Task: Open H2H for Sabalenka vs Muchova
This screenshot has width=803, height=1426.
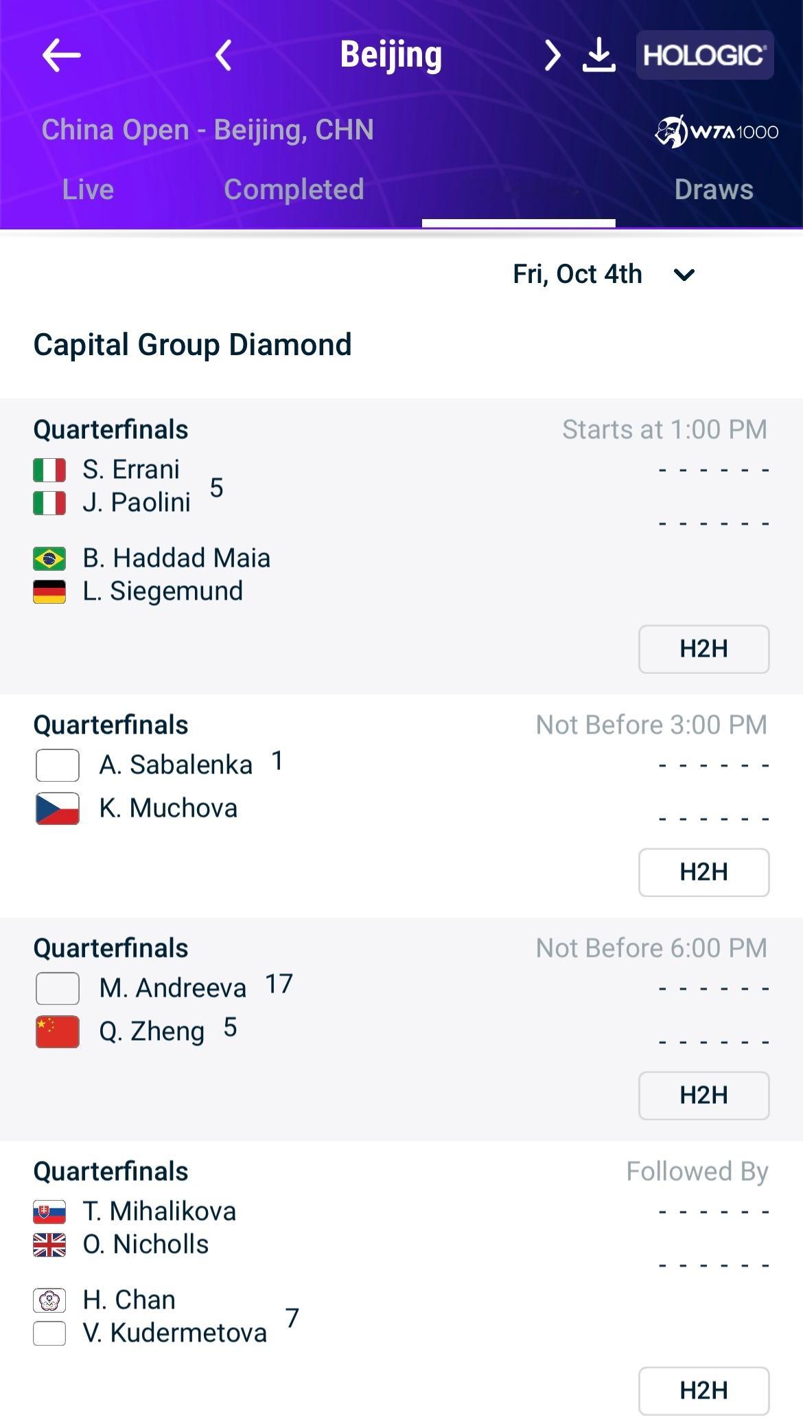Action: [703, 872]
